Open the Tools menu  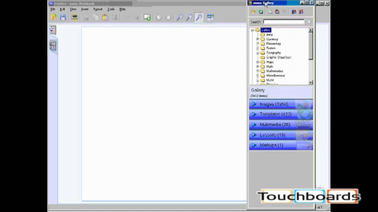111,9
